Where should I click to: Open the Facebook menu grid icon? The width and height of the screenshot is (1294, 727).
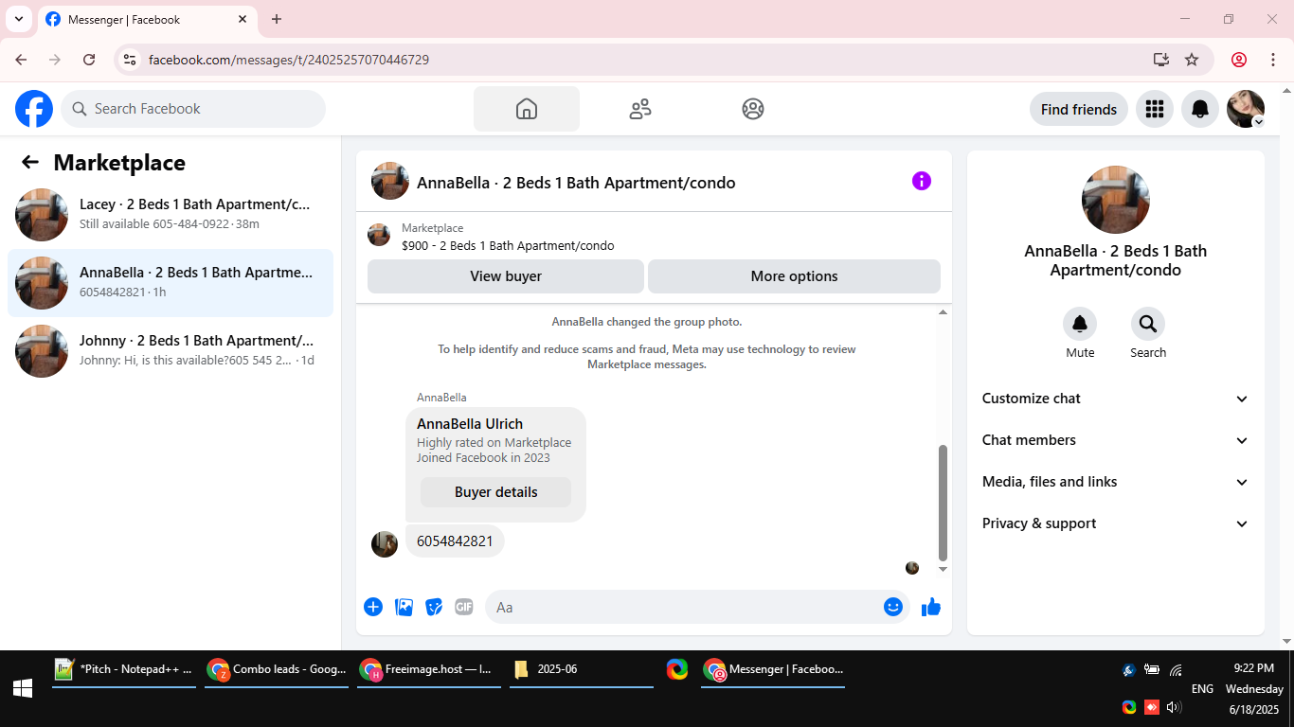[1155, 109]
